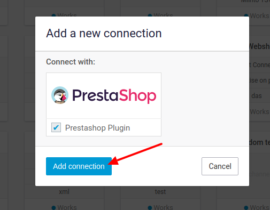Click the pink Shop text in logo
This screenshot has width=270, height=210.
tap(137, 96)
